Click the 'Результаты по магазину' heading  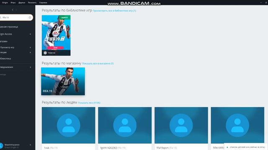click(62, 63)
